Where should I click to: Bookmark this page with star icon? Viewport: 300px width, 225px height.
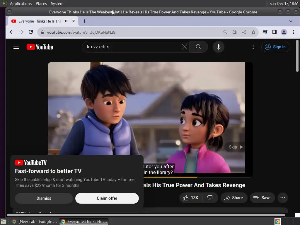click(253, 32)
